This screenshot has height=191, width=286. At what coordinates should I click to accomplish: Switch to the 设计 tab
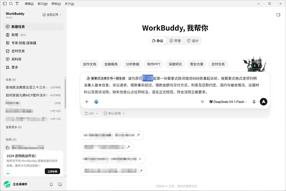[x=193, y=41]
